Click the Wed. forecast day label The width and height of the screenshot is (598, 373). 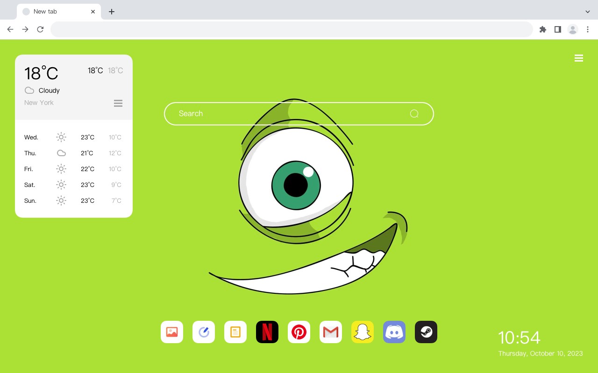click(x=31, y=138)
